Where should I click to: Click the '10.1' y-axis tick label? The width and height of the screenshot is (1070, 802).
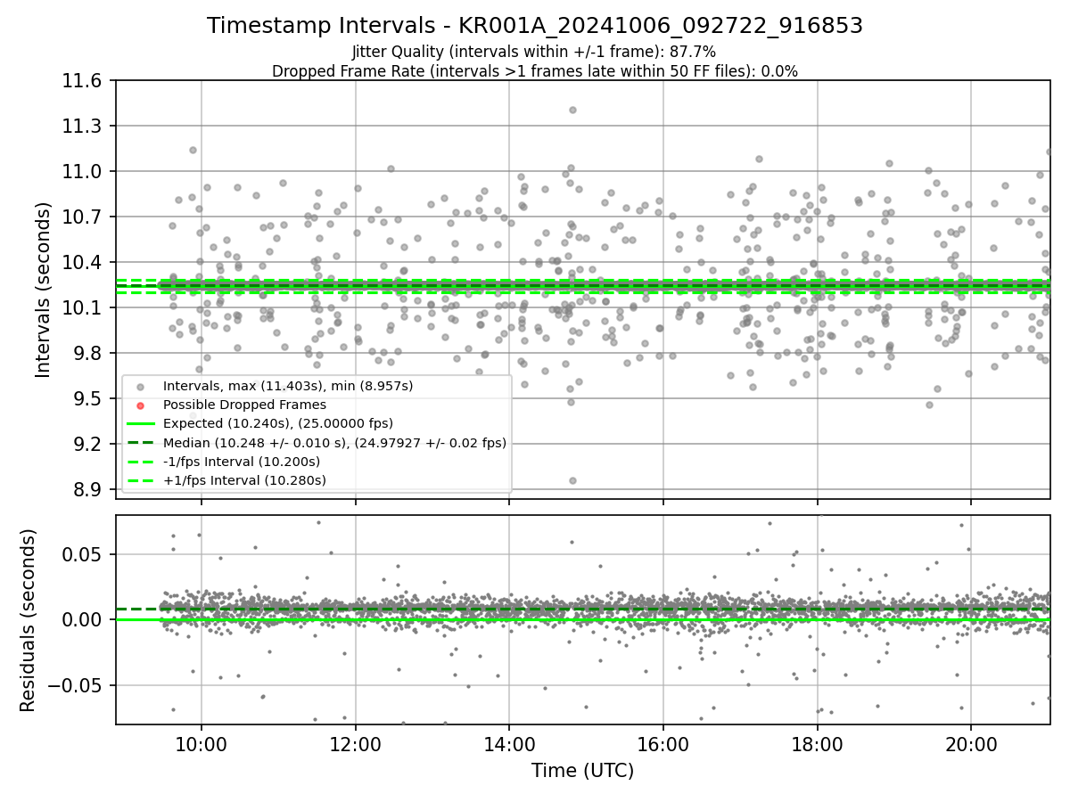(84, 308)
